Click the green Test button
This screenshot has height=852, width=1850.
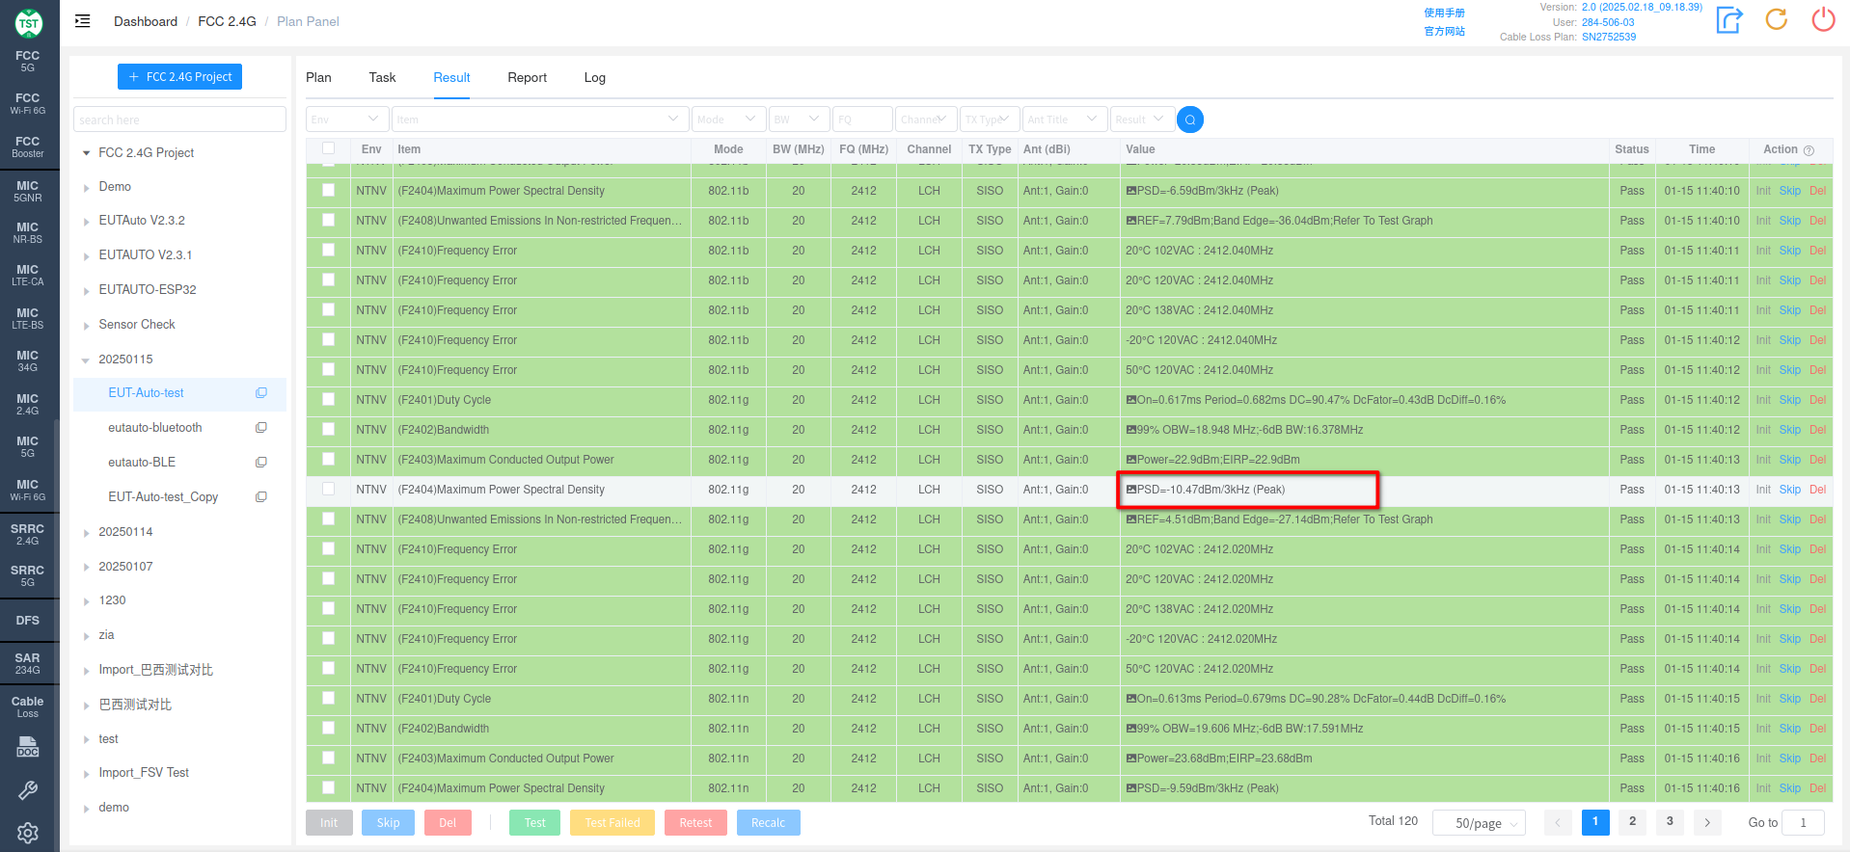[535, 823]
